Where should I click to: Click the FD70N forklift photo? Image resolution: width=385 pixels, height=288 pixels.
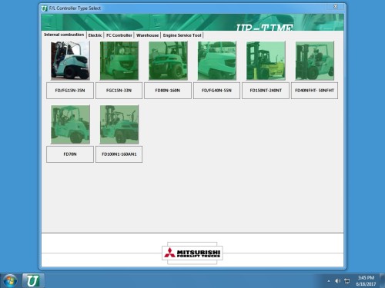click(x=70, y=124)
